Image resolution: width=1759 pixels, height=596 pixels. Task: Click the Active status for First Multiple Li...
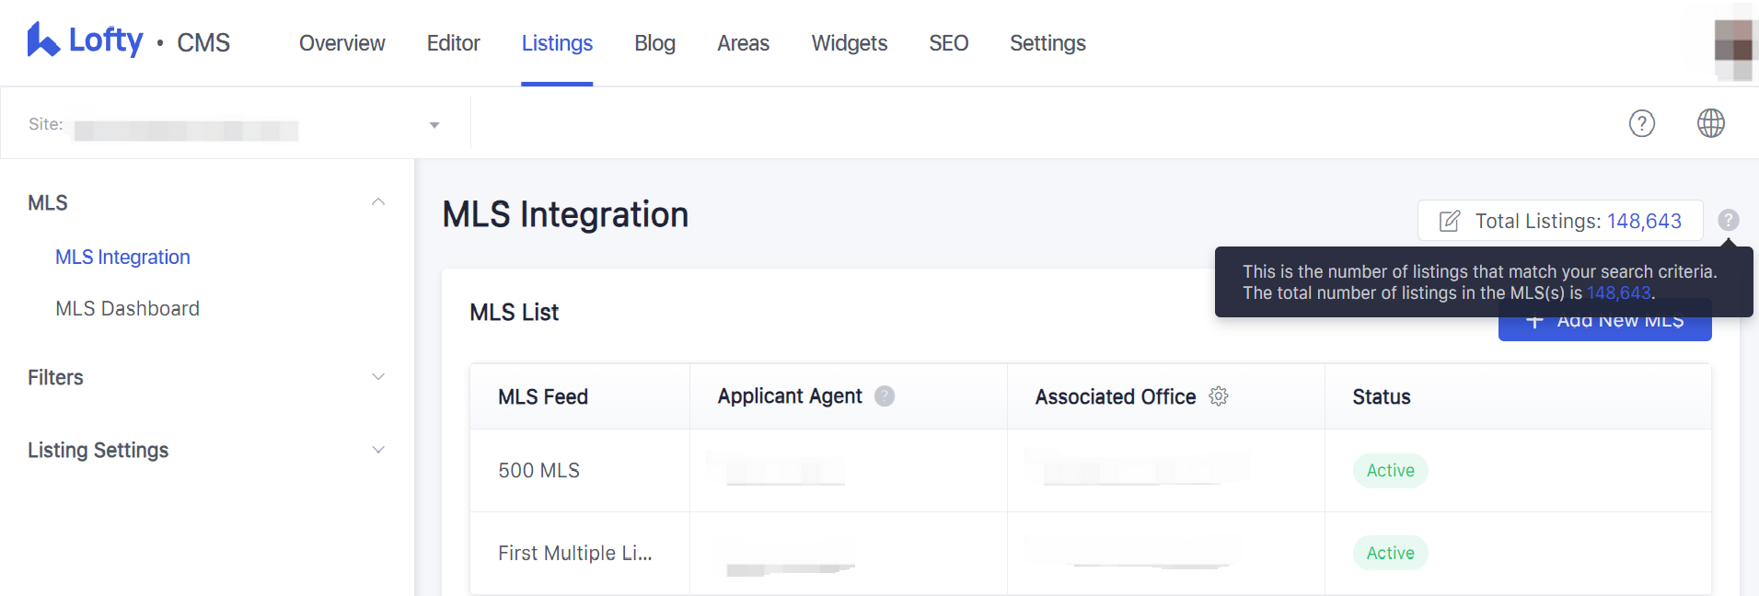coord(1390,554)
